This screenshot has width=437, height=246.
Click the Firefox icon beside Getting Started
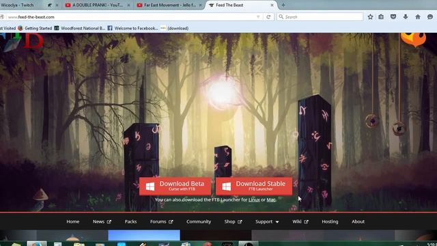[x=20, y=28]
